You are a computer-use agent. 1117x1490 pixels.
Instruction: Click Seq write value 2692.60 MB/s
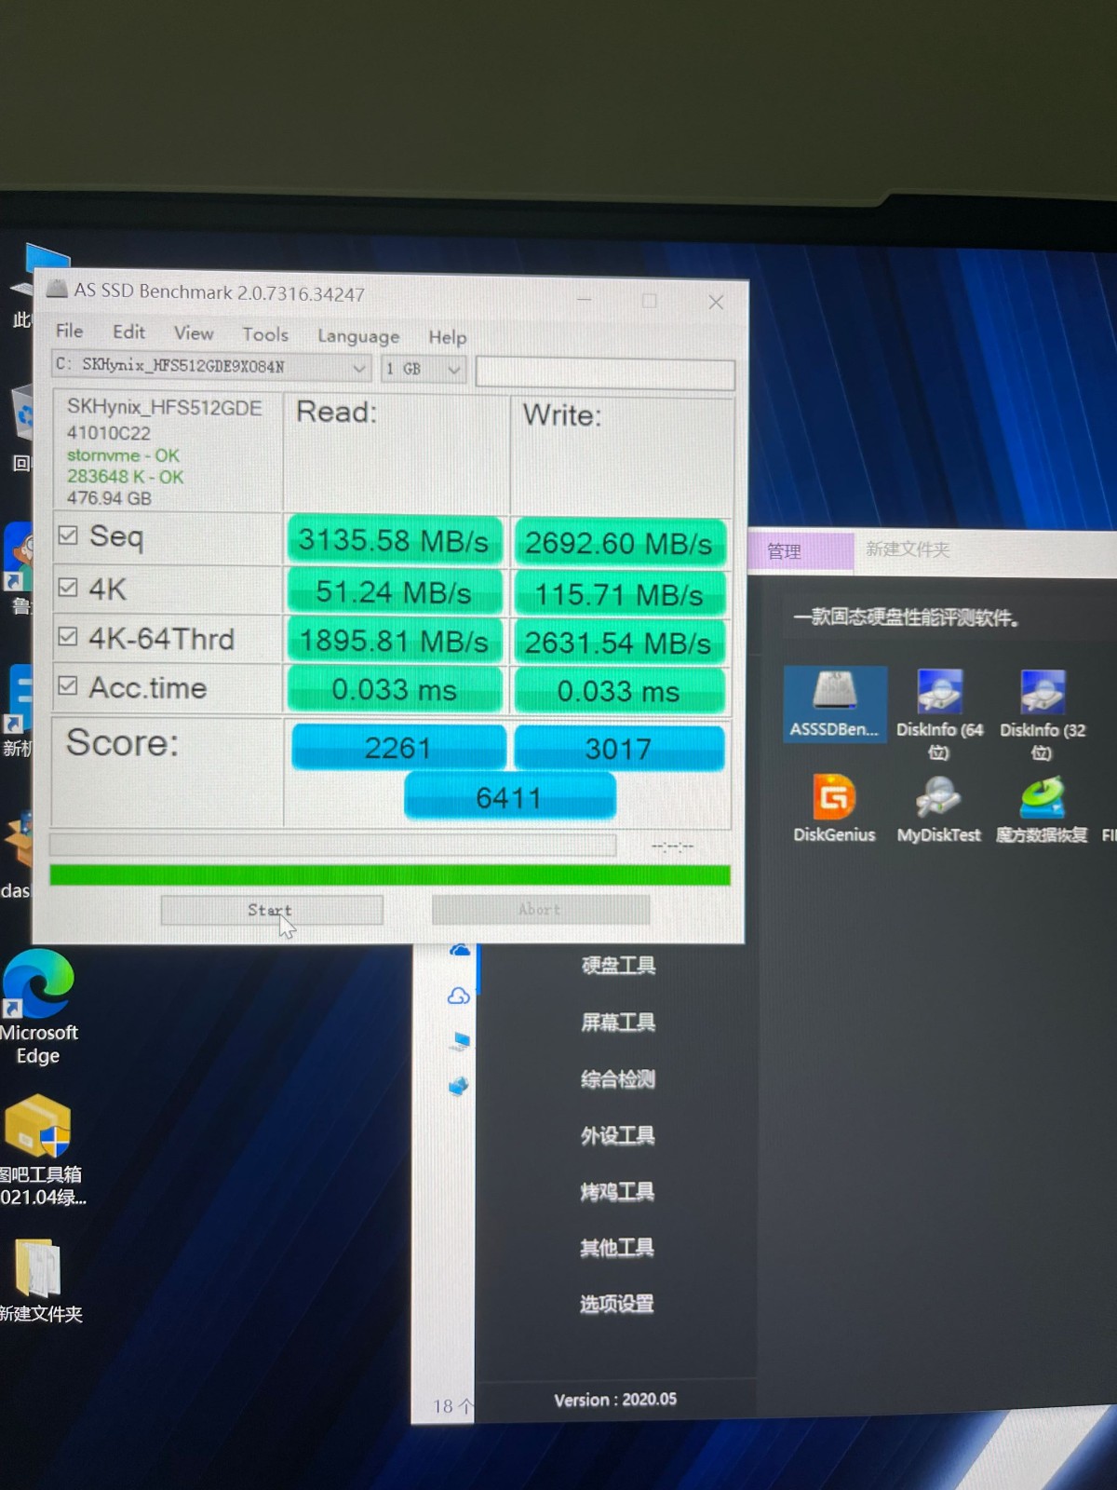click(619, 543)
